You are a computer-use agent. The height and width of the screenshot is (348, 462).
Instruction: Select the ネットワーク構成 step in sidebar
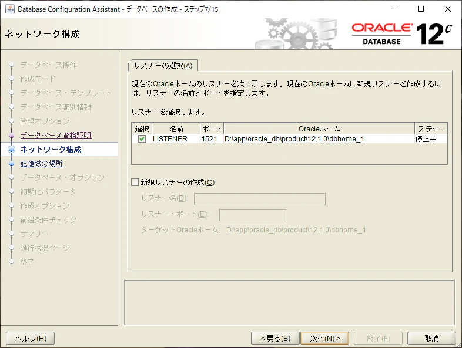[51, 150]
